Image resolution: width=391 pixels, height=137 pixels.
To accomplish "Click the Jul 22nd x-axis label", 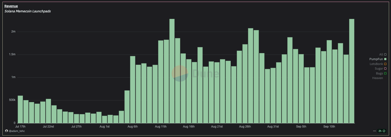I will tap(48, 126).
